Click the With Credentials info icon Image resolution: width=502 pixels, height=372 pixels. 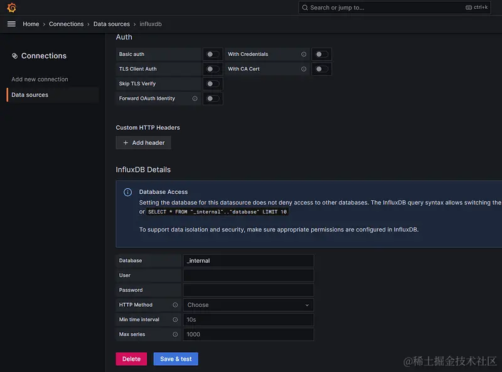(304, 55)
